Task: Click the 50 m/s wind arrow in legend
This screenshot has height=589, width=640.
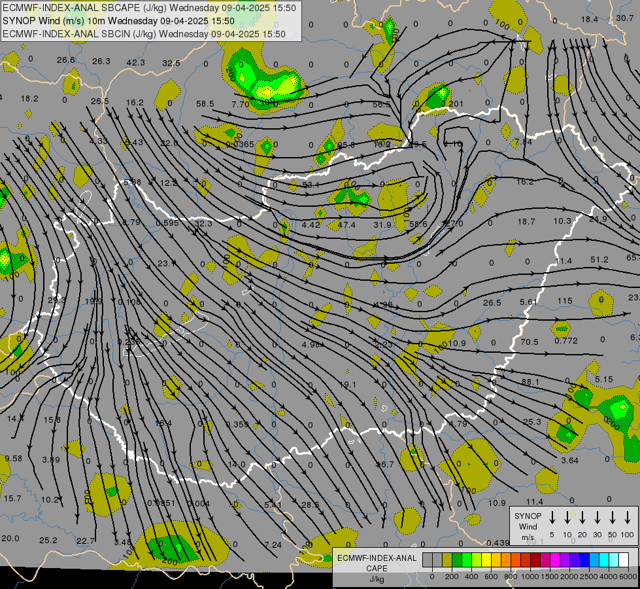Action: (x=613, y=518)
